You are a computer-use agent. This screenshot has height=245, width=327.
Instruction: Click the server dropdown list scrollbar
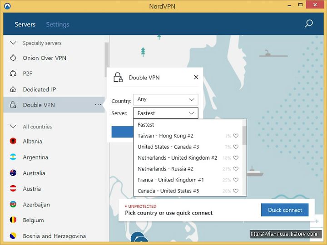(244, 135)
